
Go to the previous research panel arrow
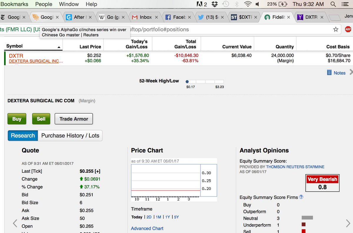pos(15,223)
